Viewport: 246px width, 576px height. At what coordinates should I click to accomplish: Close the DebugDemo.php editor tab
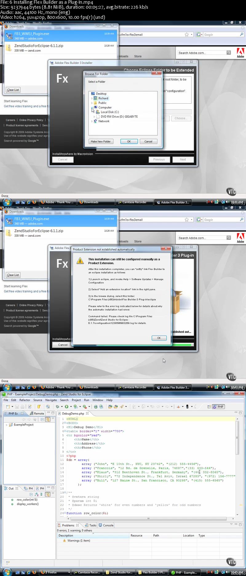(x=87, y=413)
